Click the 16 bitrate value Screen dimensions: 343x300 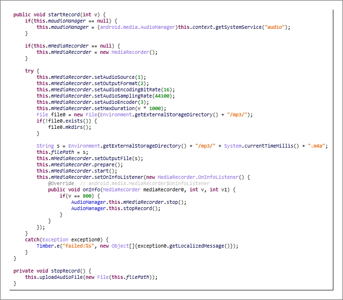click(166, 89)
